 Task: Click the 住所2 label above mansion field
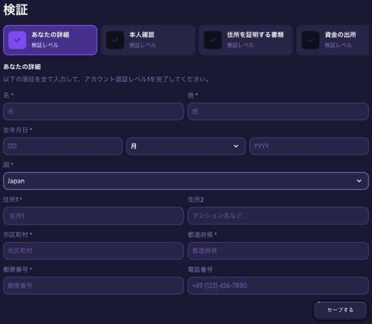coord(196,199)
